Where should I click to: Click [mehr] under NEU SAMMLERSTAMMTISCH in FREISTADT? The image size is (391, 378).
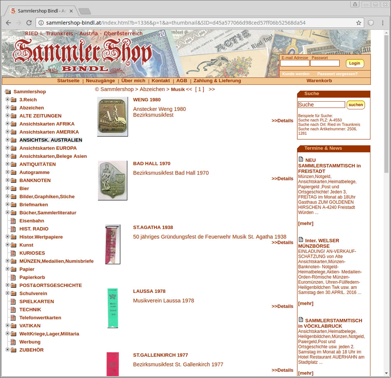(306, 223)
